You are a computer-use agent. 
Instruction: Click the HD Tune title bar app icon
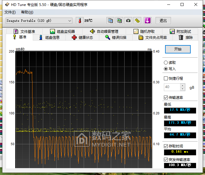coord(7,4)
